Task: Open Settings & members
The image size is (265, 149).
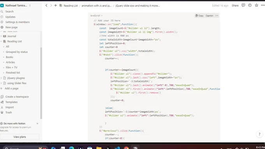Action: (x=18, y=22)
